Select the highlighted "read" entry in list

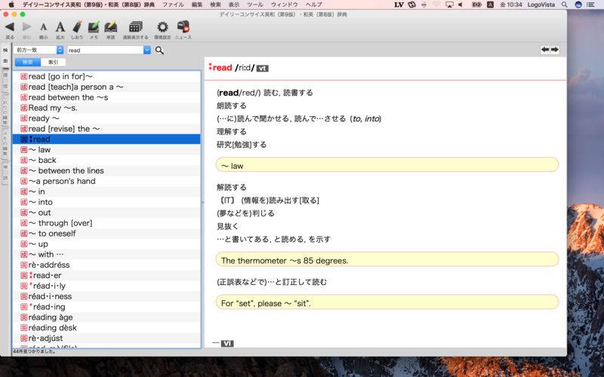pos(106,139)
